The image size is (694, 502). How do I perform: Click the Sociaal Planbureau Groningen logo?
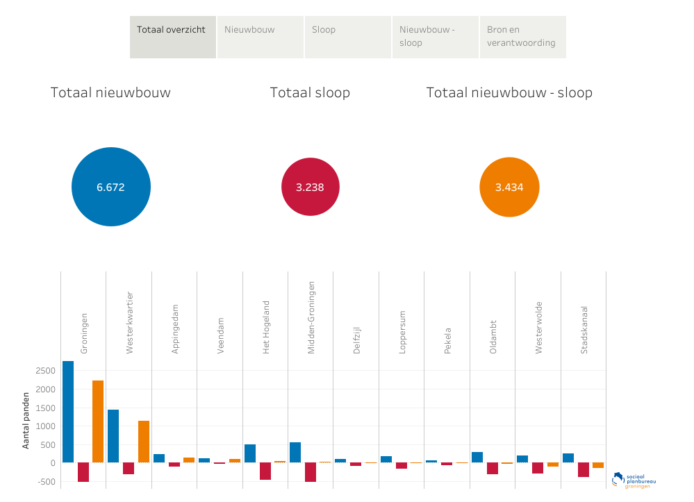[634, 480]
